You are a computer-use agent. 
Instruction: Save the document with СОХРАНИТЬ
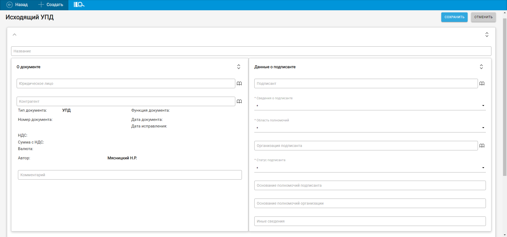click(x=454, y=17)
